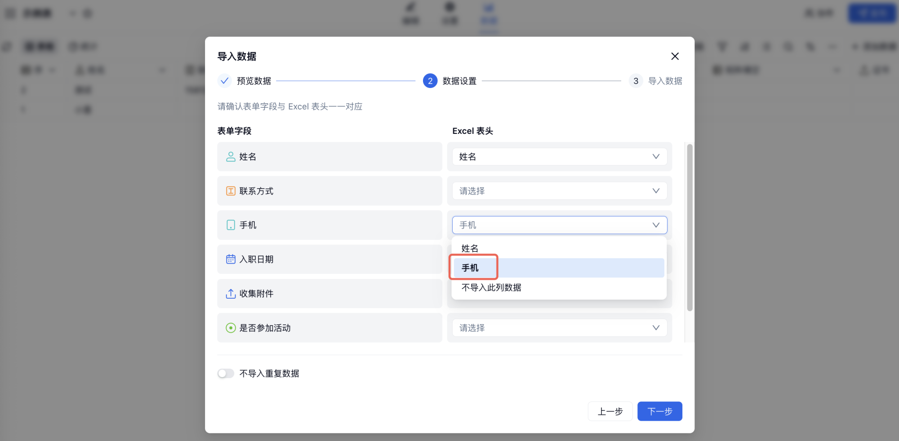Click the 是否参加活动 radio field icon
The image size is (899, 441).
click(231, 328)
